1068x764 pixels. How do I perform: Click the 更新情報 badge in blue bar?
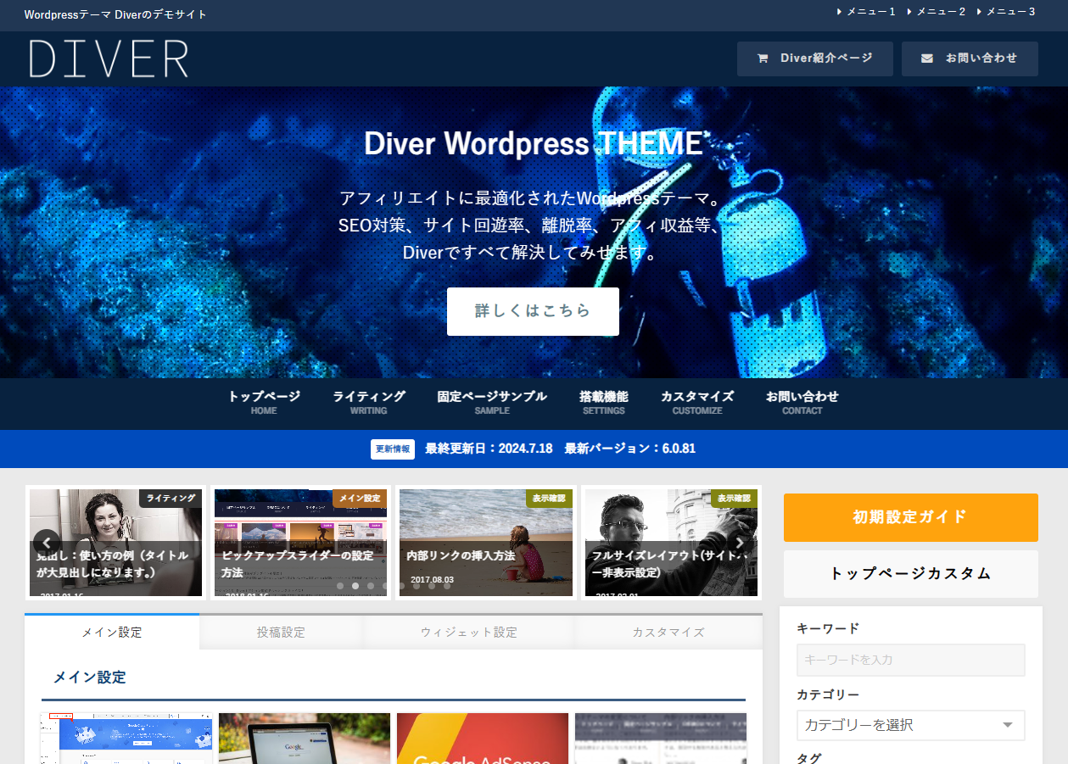(x=393, y=449)
